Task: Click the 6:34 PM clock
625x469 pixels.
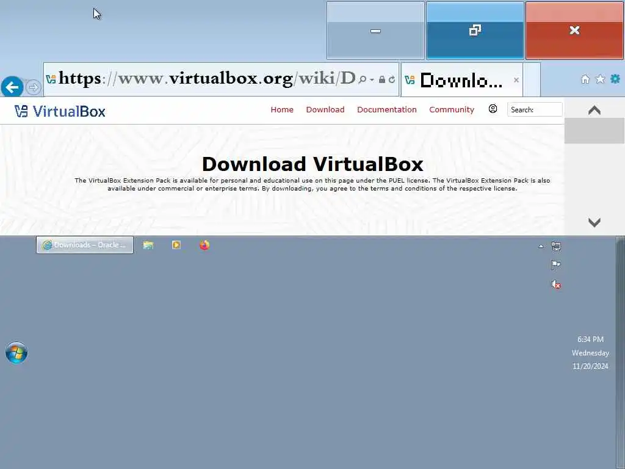Action: [590, 340]
